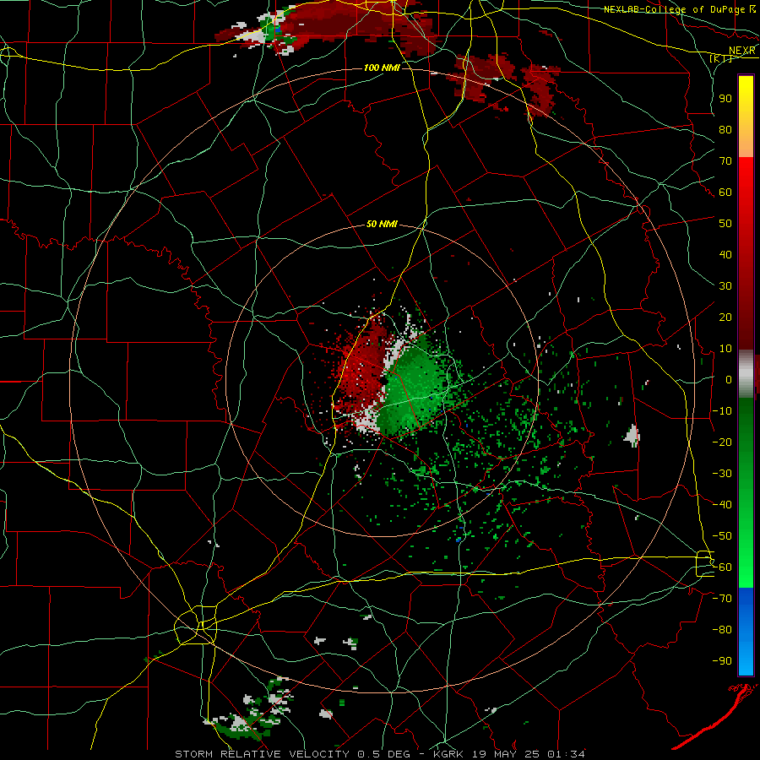Click the 50 NMI range ring label
760x760 pixels.
(x=382, y=224)
